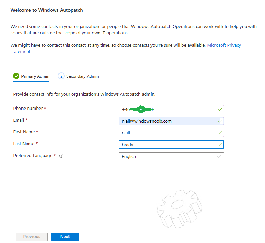Click the 'Provide contact info' instruction text
The height and width of the screenshot is (243, 265).
point(84,94)
